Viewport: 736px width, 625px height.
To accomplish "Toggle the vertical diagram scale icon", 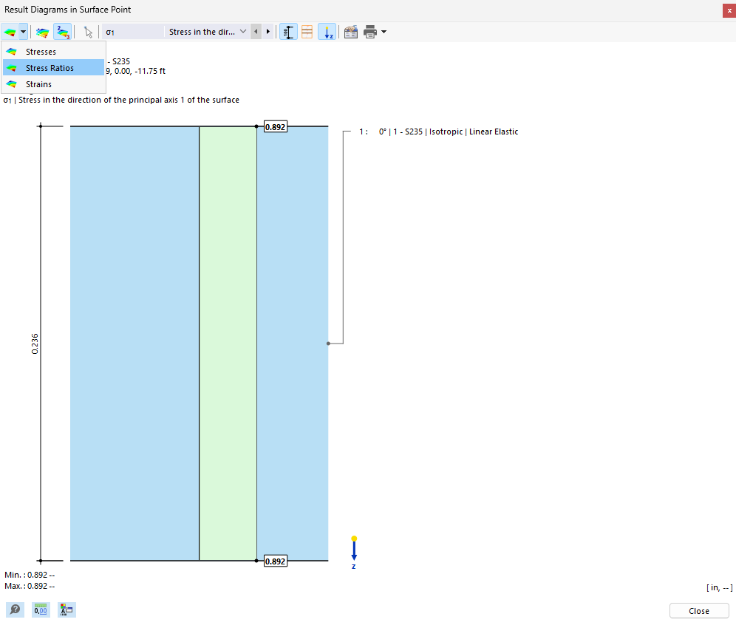I will pyautogui.click(x=288, y=32).
